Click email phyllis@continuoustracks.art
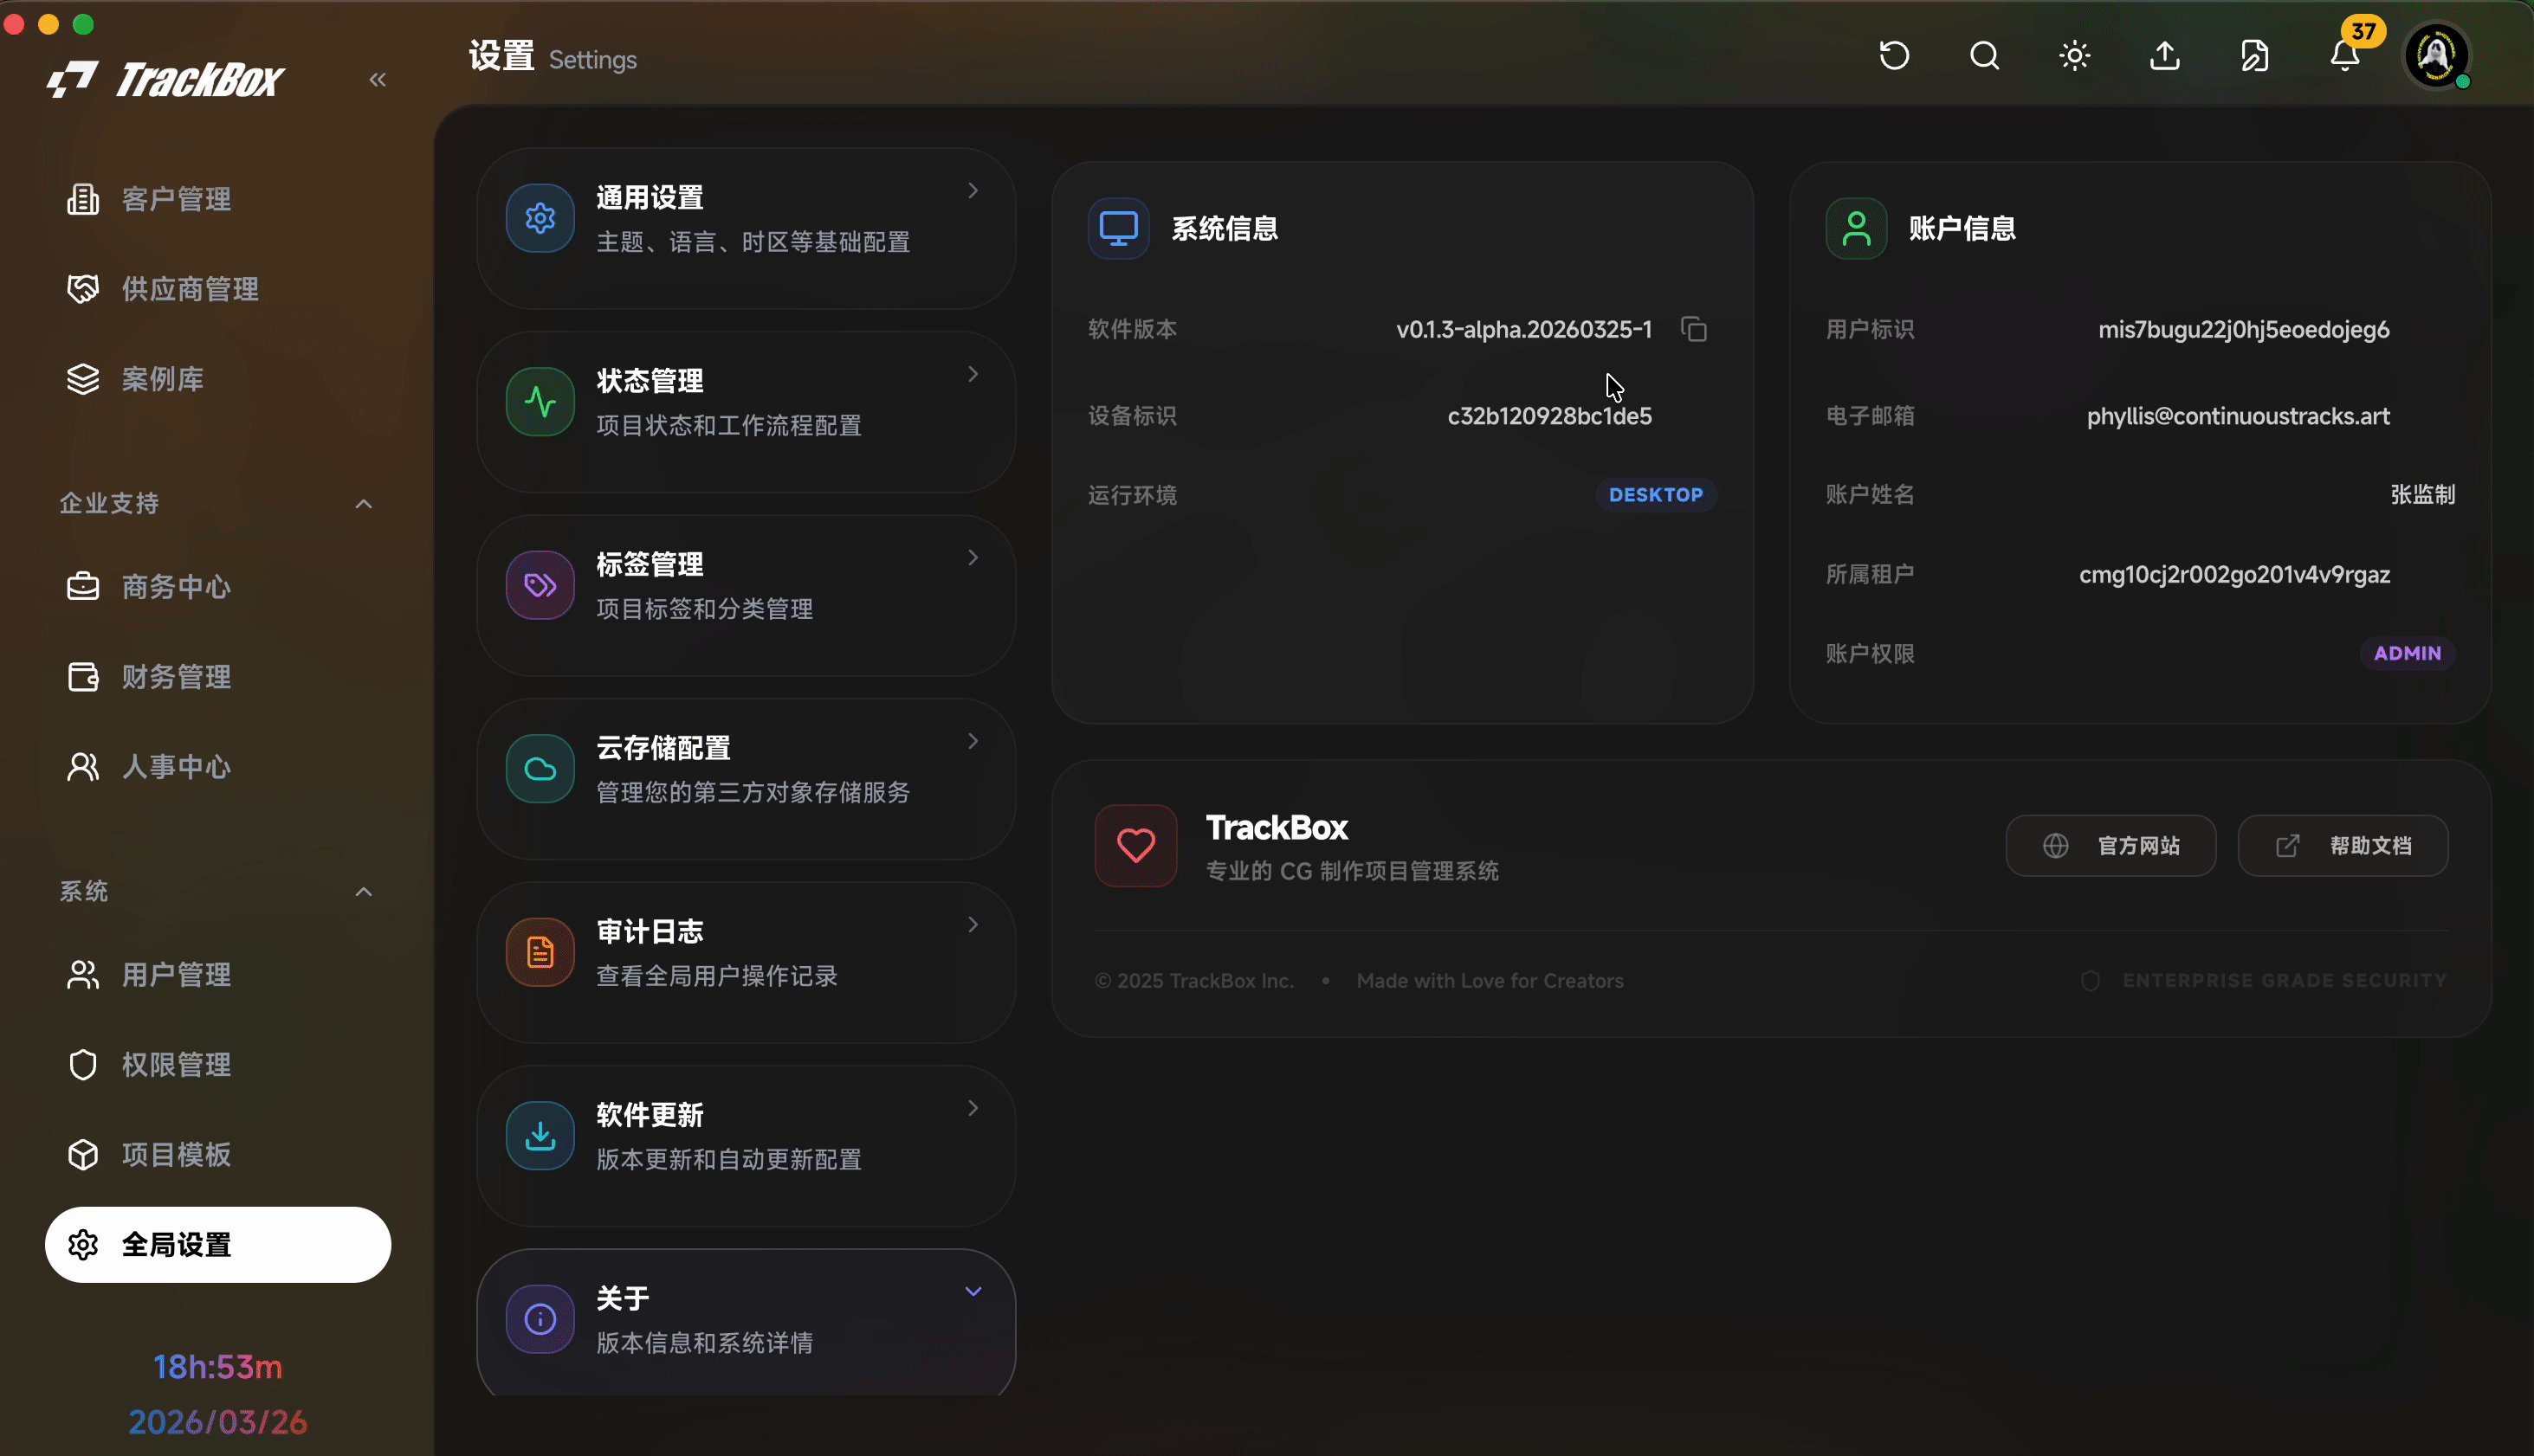The image size is (2534, 1456). (x=2238, y=416)
